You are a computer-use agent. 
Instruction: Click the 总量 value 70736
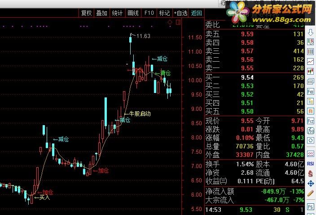pos(245,146)
